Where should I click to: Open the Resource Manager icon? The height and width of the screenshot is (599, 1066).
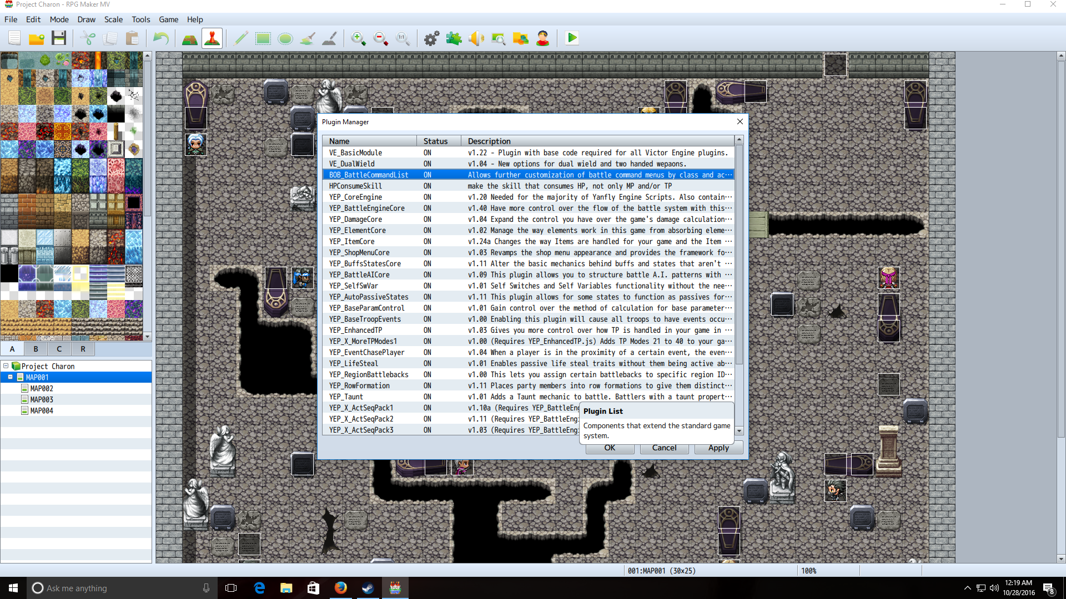(521, 38)
